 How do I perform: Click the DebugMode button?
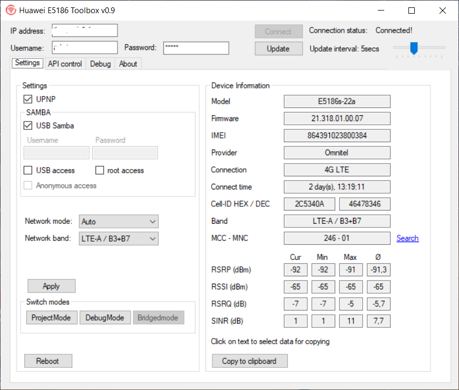click(105, 317)
